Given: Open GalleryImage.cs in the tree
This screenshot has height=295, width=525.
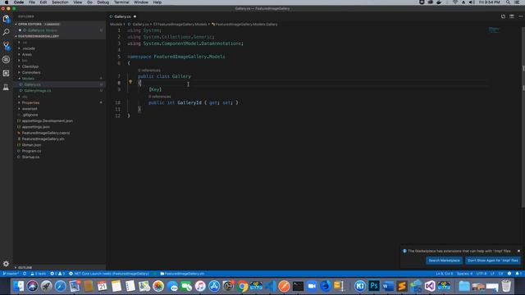Looking at the screenshot, I should tap(37, 91).
